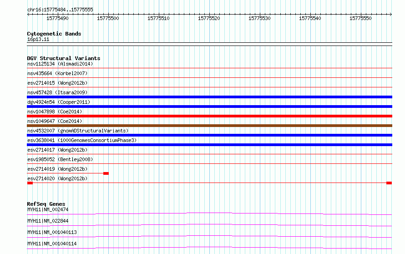Screen dimensions: 405x254
Task: Click the 16p13.11 band label
Action: (x=38, y=39)
